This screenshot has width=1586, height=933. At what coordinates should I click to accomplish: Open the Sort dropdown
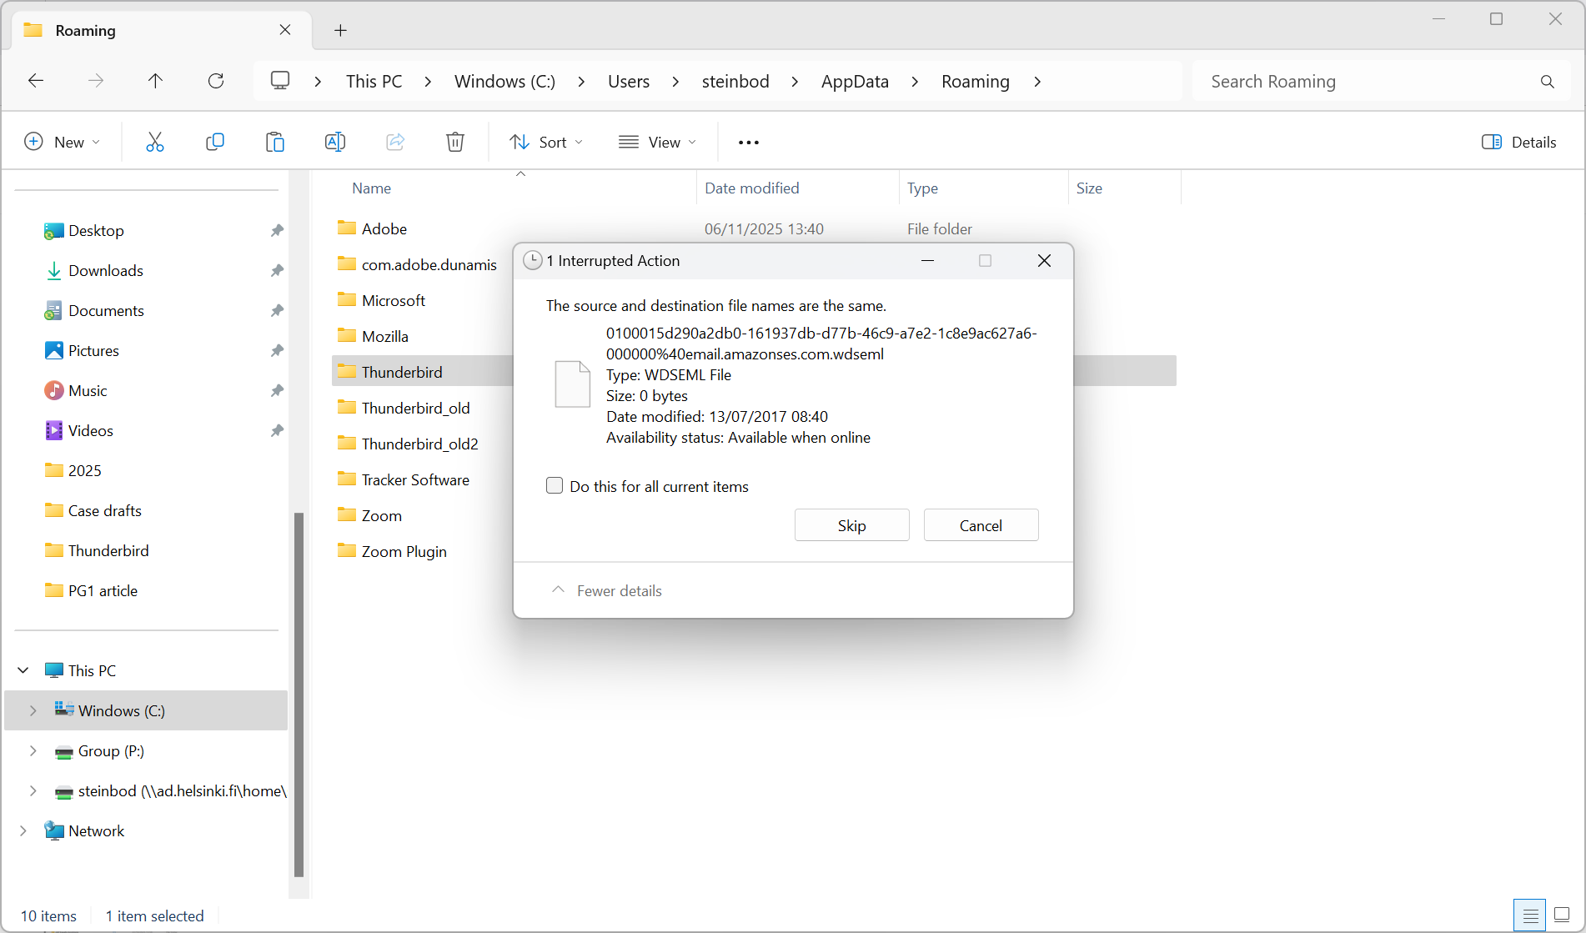546,142
